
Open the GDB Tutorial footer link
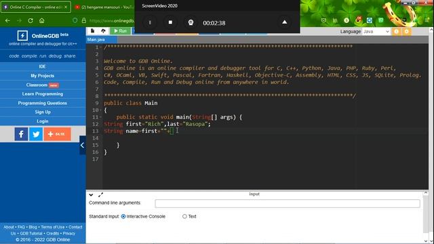[x=31, y=233]
